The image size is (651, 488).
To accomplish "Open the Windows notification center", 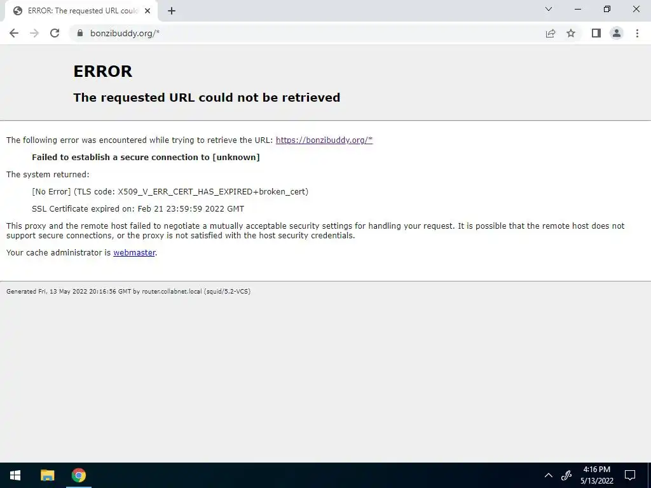I will click(630, 475).
